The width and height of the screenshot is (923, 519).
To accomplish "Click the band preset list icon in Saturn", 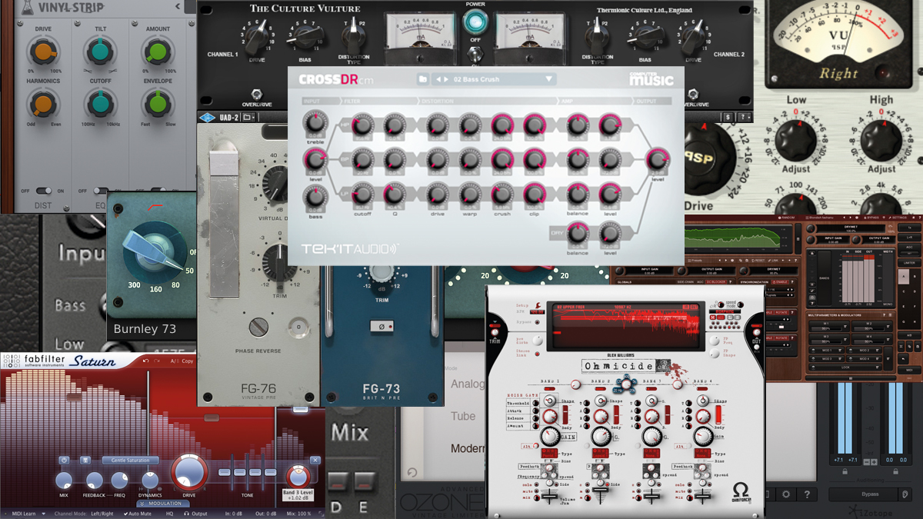I will 85,460.
